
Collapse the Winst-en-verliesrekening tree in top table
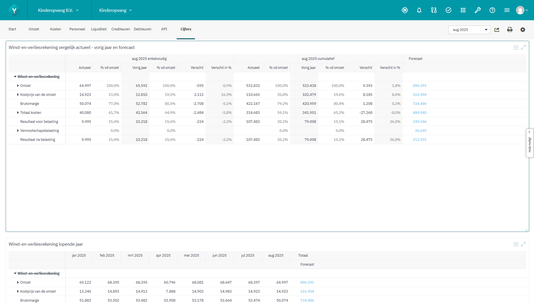point(15,77)
